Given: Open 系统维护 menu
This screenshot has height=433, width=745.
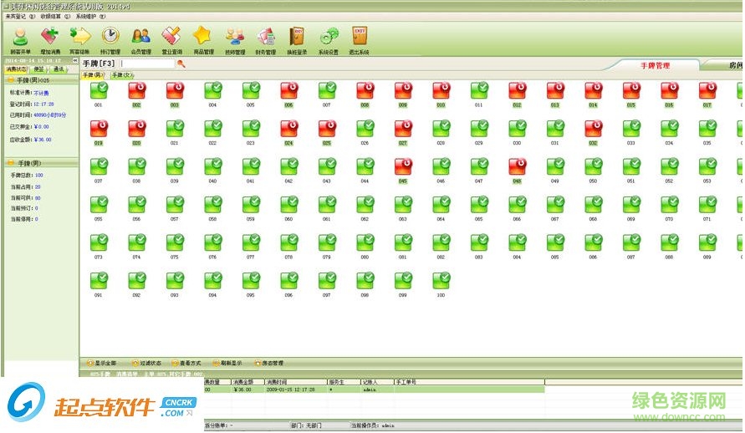Looking at the screenshot, I should [x=90, y=16].
